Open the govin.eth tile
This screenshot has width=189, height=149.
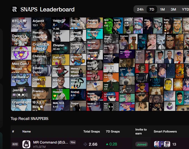tap(78, 59)
